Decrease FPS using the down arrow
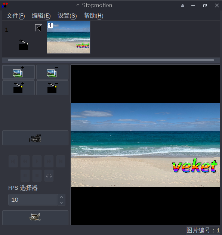Image resolution: width=222 pixels, height=235 pixels. (x=61, y=202)
